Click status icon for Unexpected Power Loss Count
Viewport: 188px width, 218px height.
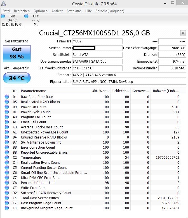pos(7,132)
